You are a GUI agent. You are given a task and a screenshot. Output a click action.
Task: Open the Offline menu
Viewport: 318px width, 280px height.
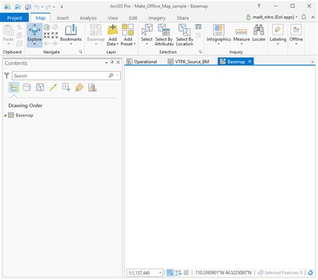click(x=296, y=34)
